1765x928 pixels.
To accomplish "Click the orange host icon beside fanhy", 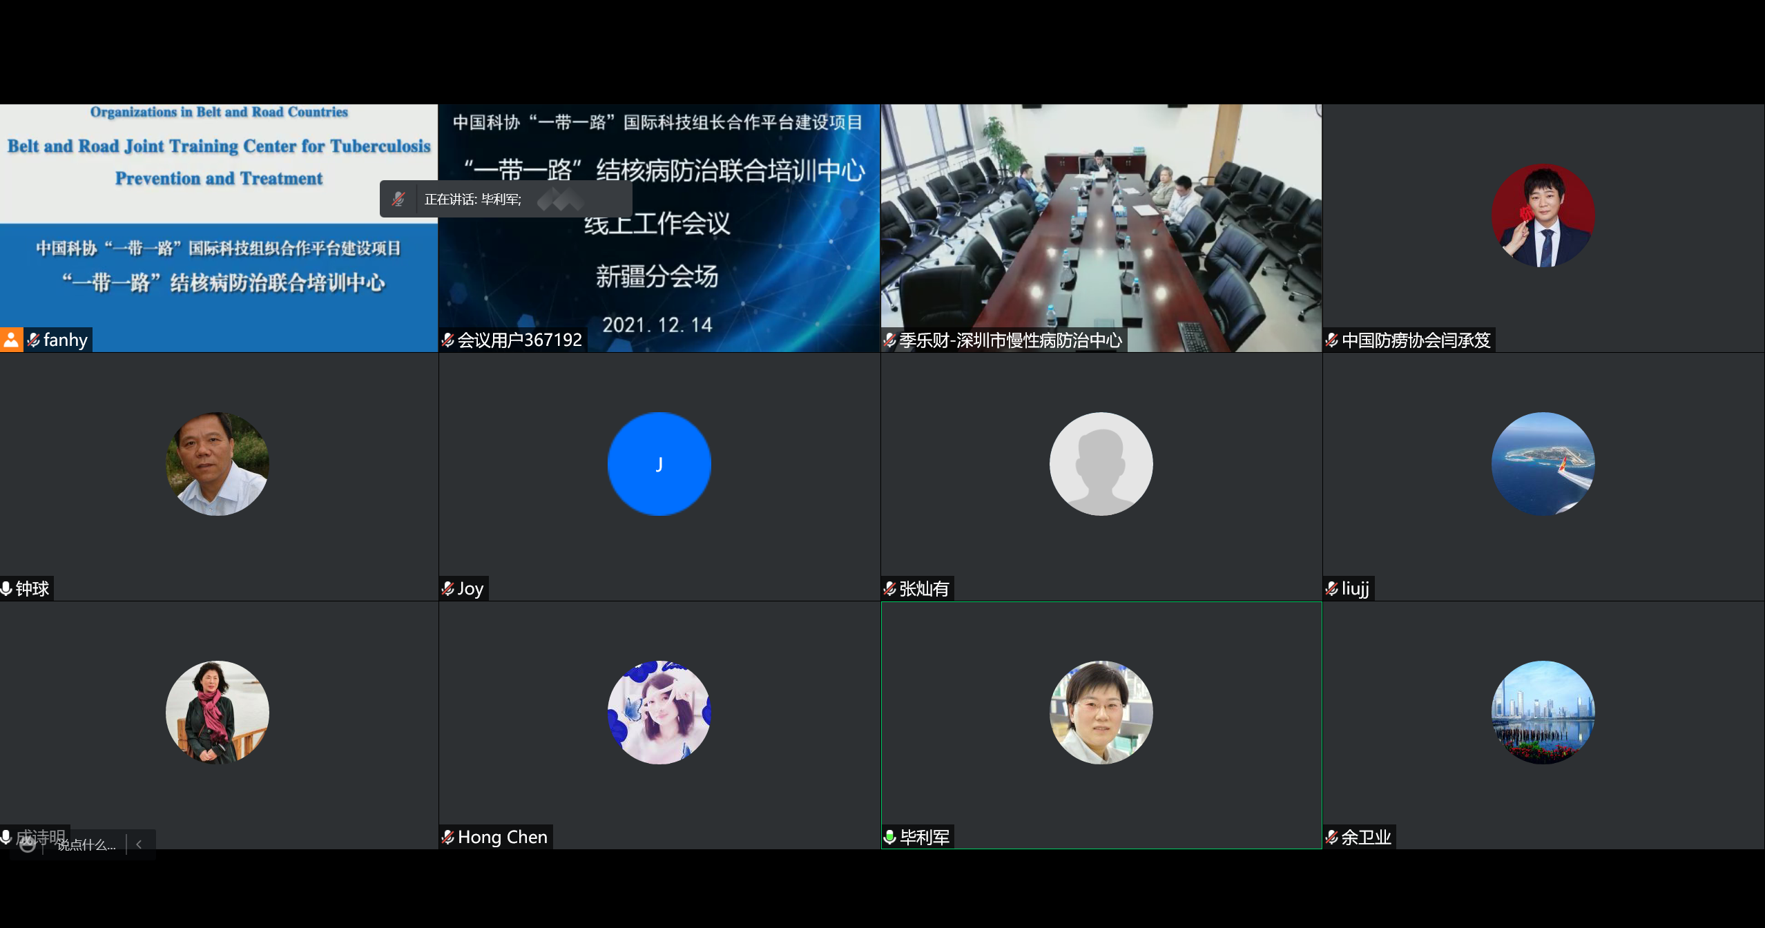I will [11, 340].
